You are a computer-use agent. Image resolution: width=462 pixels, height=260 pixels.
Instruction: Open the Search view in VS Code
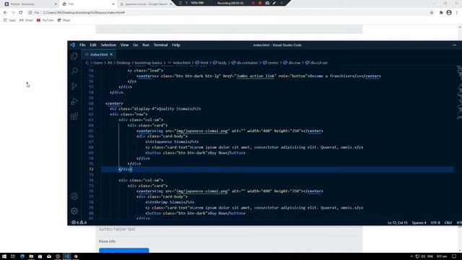[74, 71]
